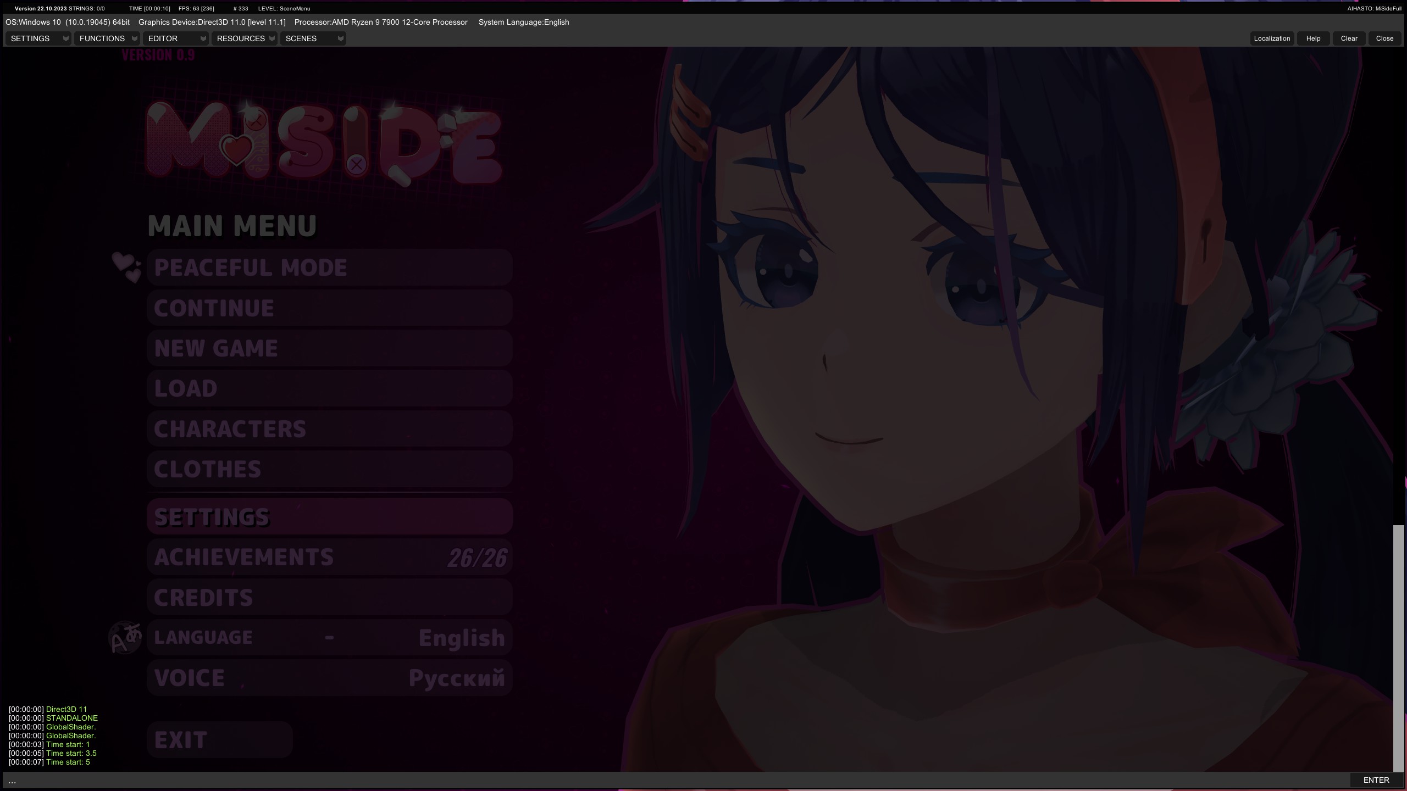Click the Help button in console

pyautogui.click(x=1313, y=38)
